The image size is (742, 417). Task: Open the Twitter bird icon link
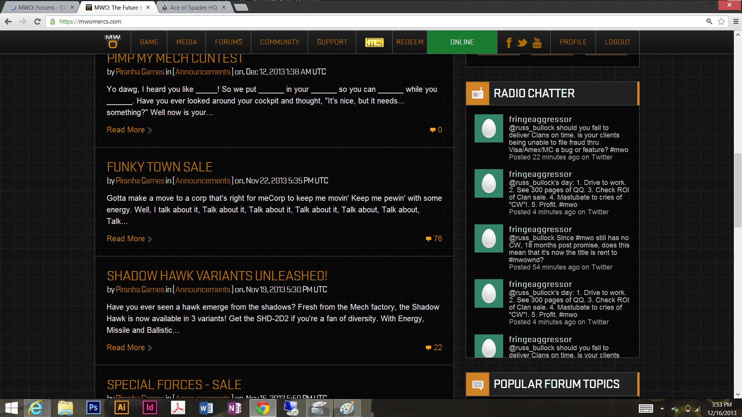click(522, 42)
